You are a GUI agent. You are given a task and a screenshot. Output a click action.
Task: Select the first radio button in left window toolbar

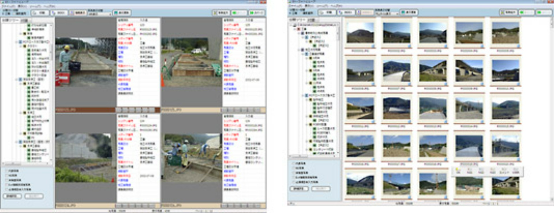(x=3, y=14)
